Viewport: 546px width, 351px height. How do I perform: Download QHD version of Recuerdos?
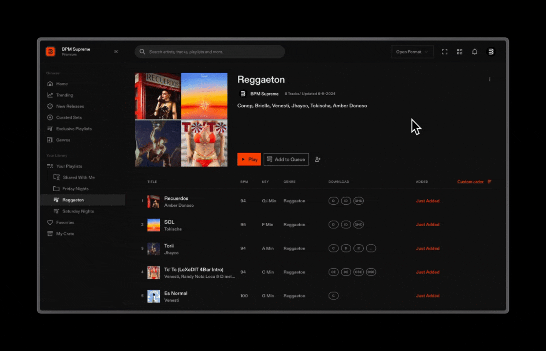coord(358,201)
